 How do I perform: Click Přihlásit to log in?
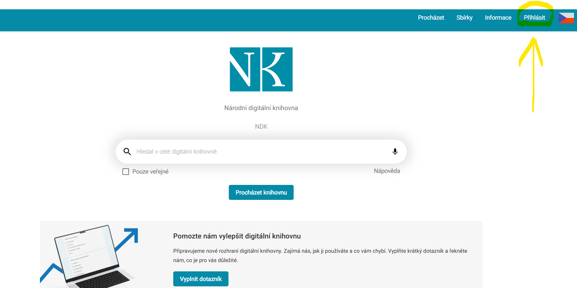(x=534, y=18)
